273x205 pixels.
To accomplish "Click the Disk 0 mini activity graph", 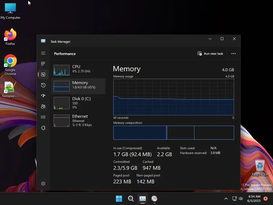I will 62,103.
